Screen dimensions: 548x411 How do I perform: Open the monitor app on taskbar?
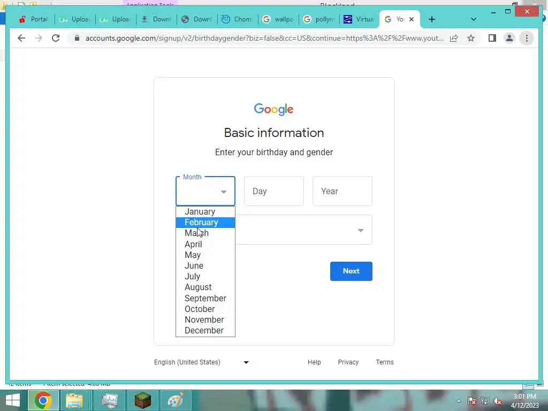coord(110,400)
